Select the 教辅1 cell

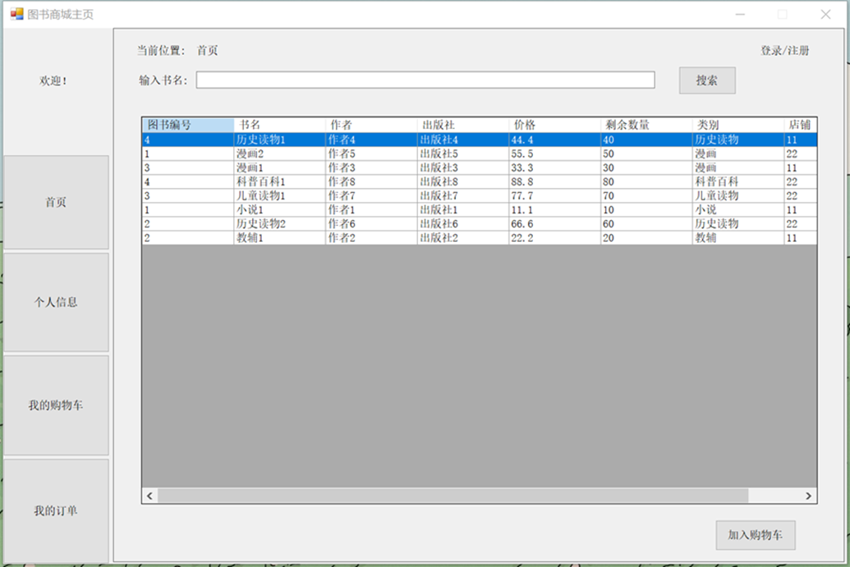[x=280, y=238]
